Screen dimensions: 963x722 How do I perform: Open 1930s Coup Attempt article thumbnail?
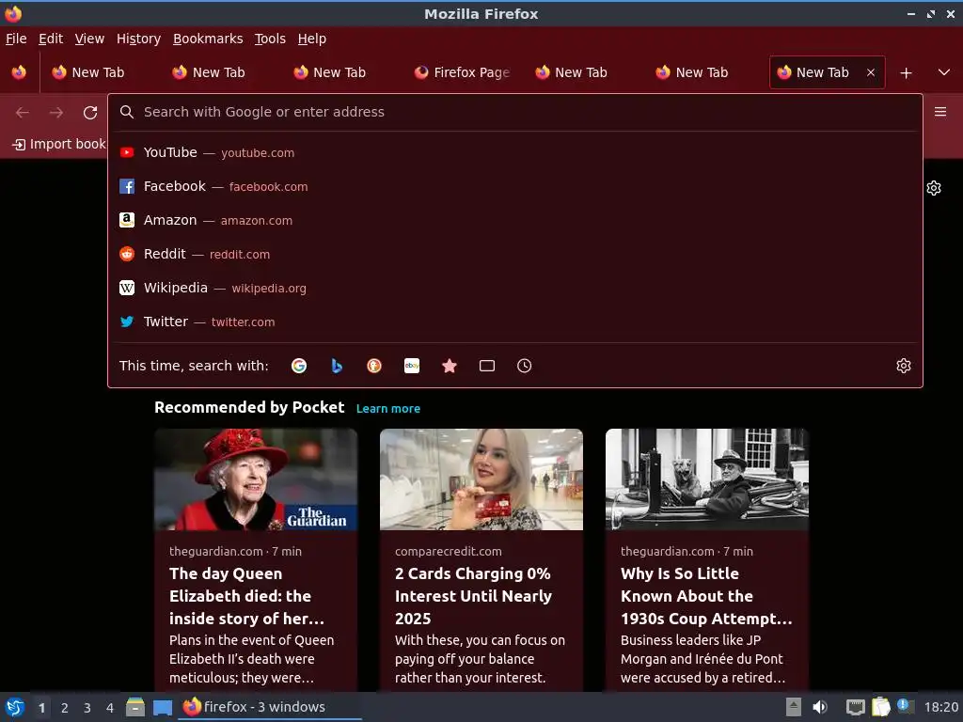[x=707, y=479]
